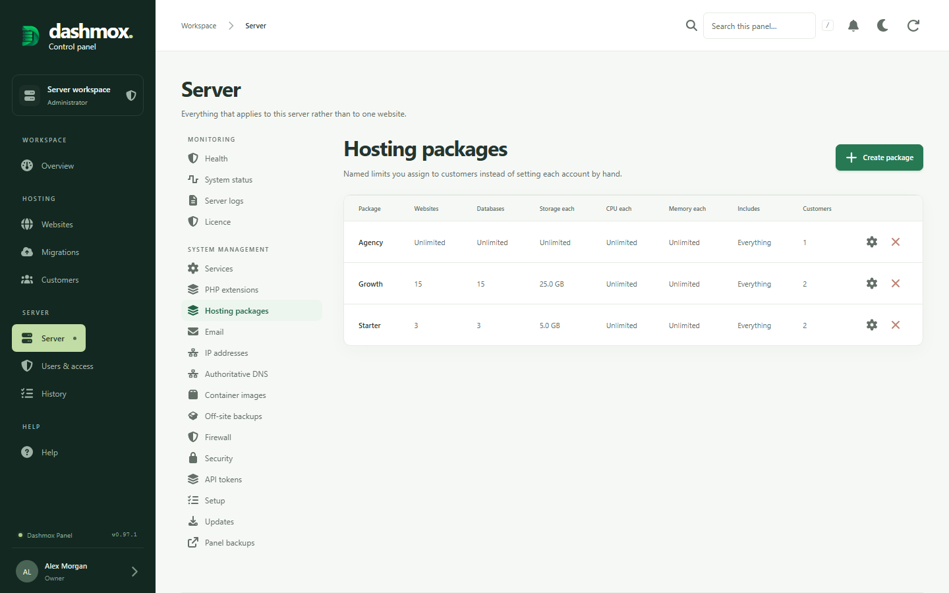Click the PHP extensions layers icon
This screenshot has height=593, width=949.
[193, 289]
